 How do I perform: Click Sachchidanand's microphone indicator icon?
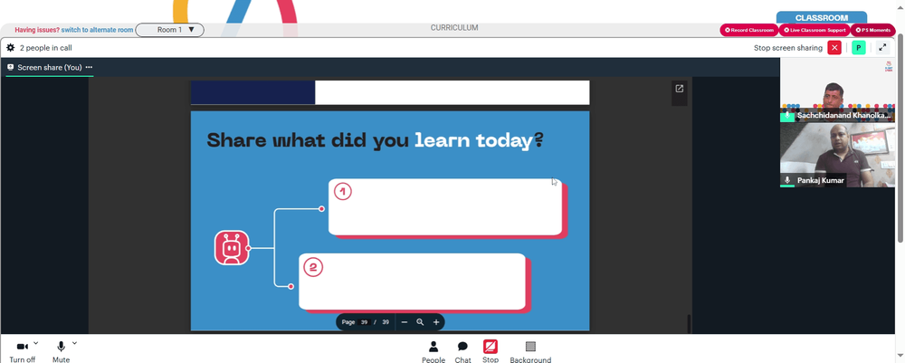(787, 116)
